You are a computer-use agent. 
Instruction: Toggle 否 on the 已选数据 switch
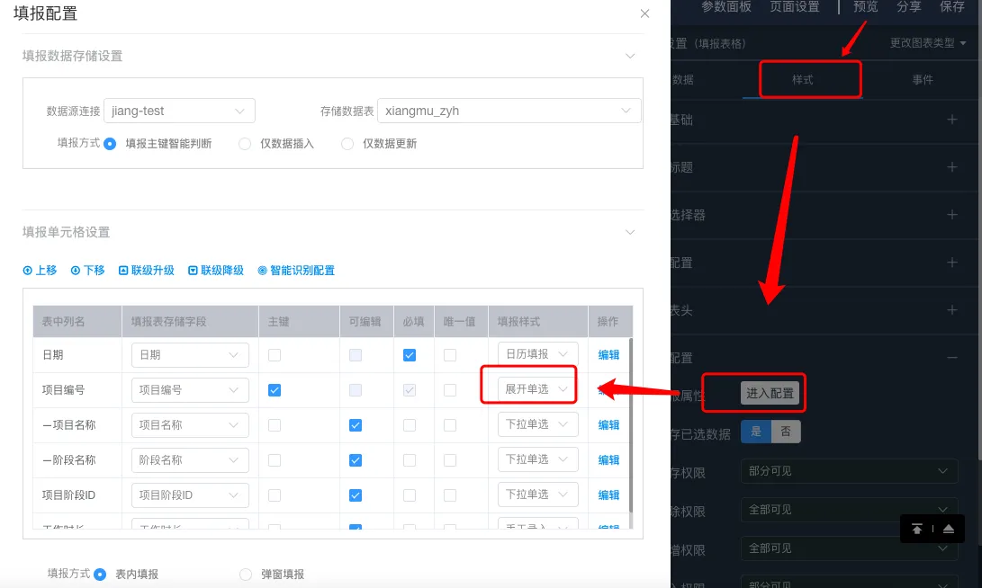click(x=786, y=432)
